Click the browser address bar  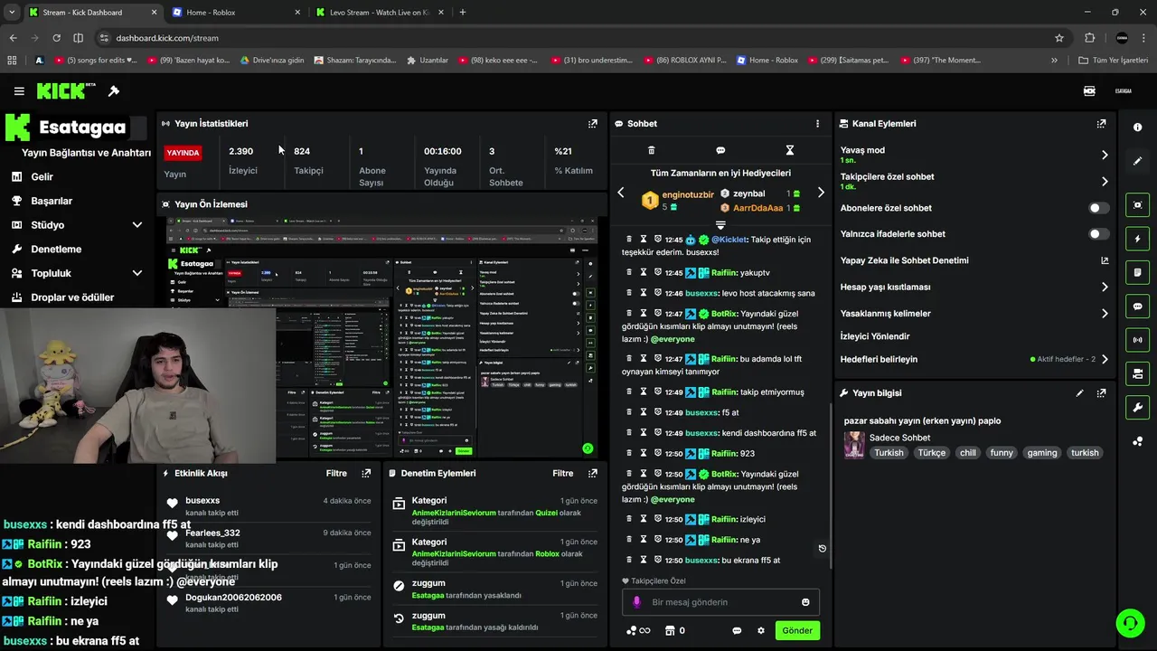pos(578,38)
